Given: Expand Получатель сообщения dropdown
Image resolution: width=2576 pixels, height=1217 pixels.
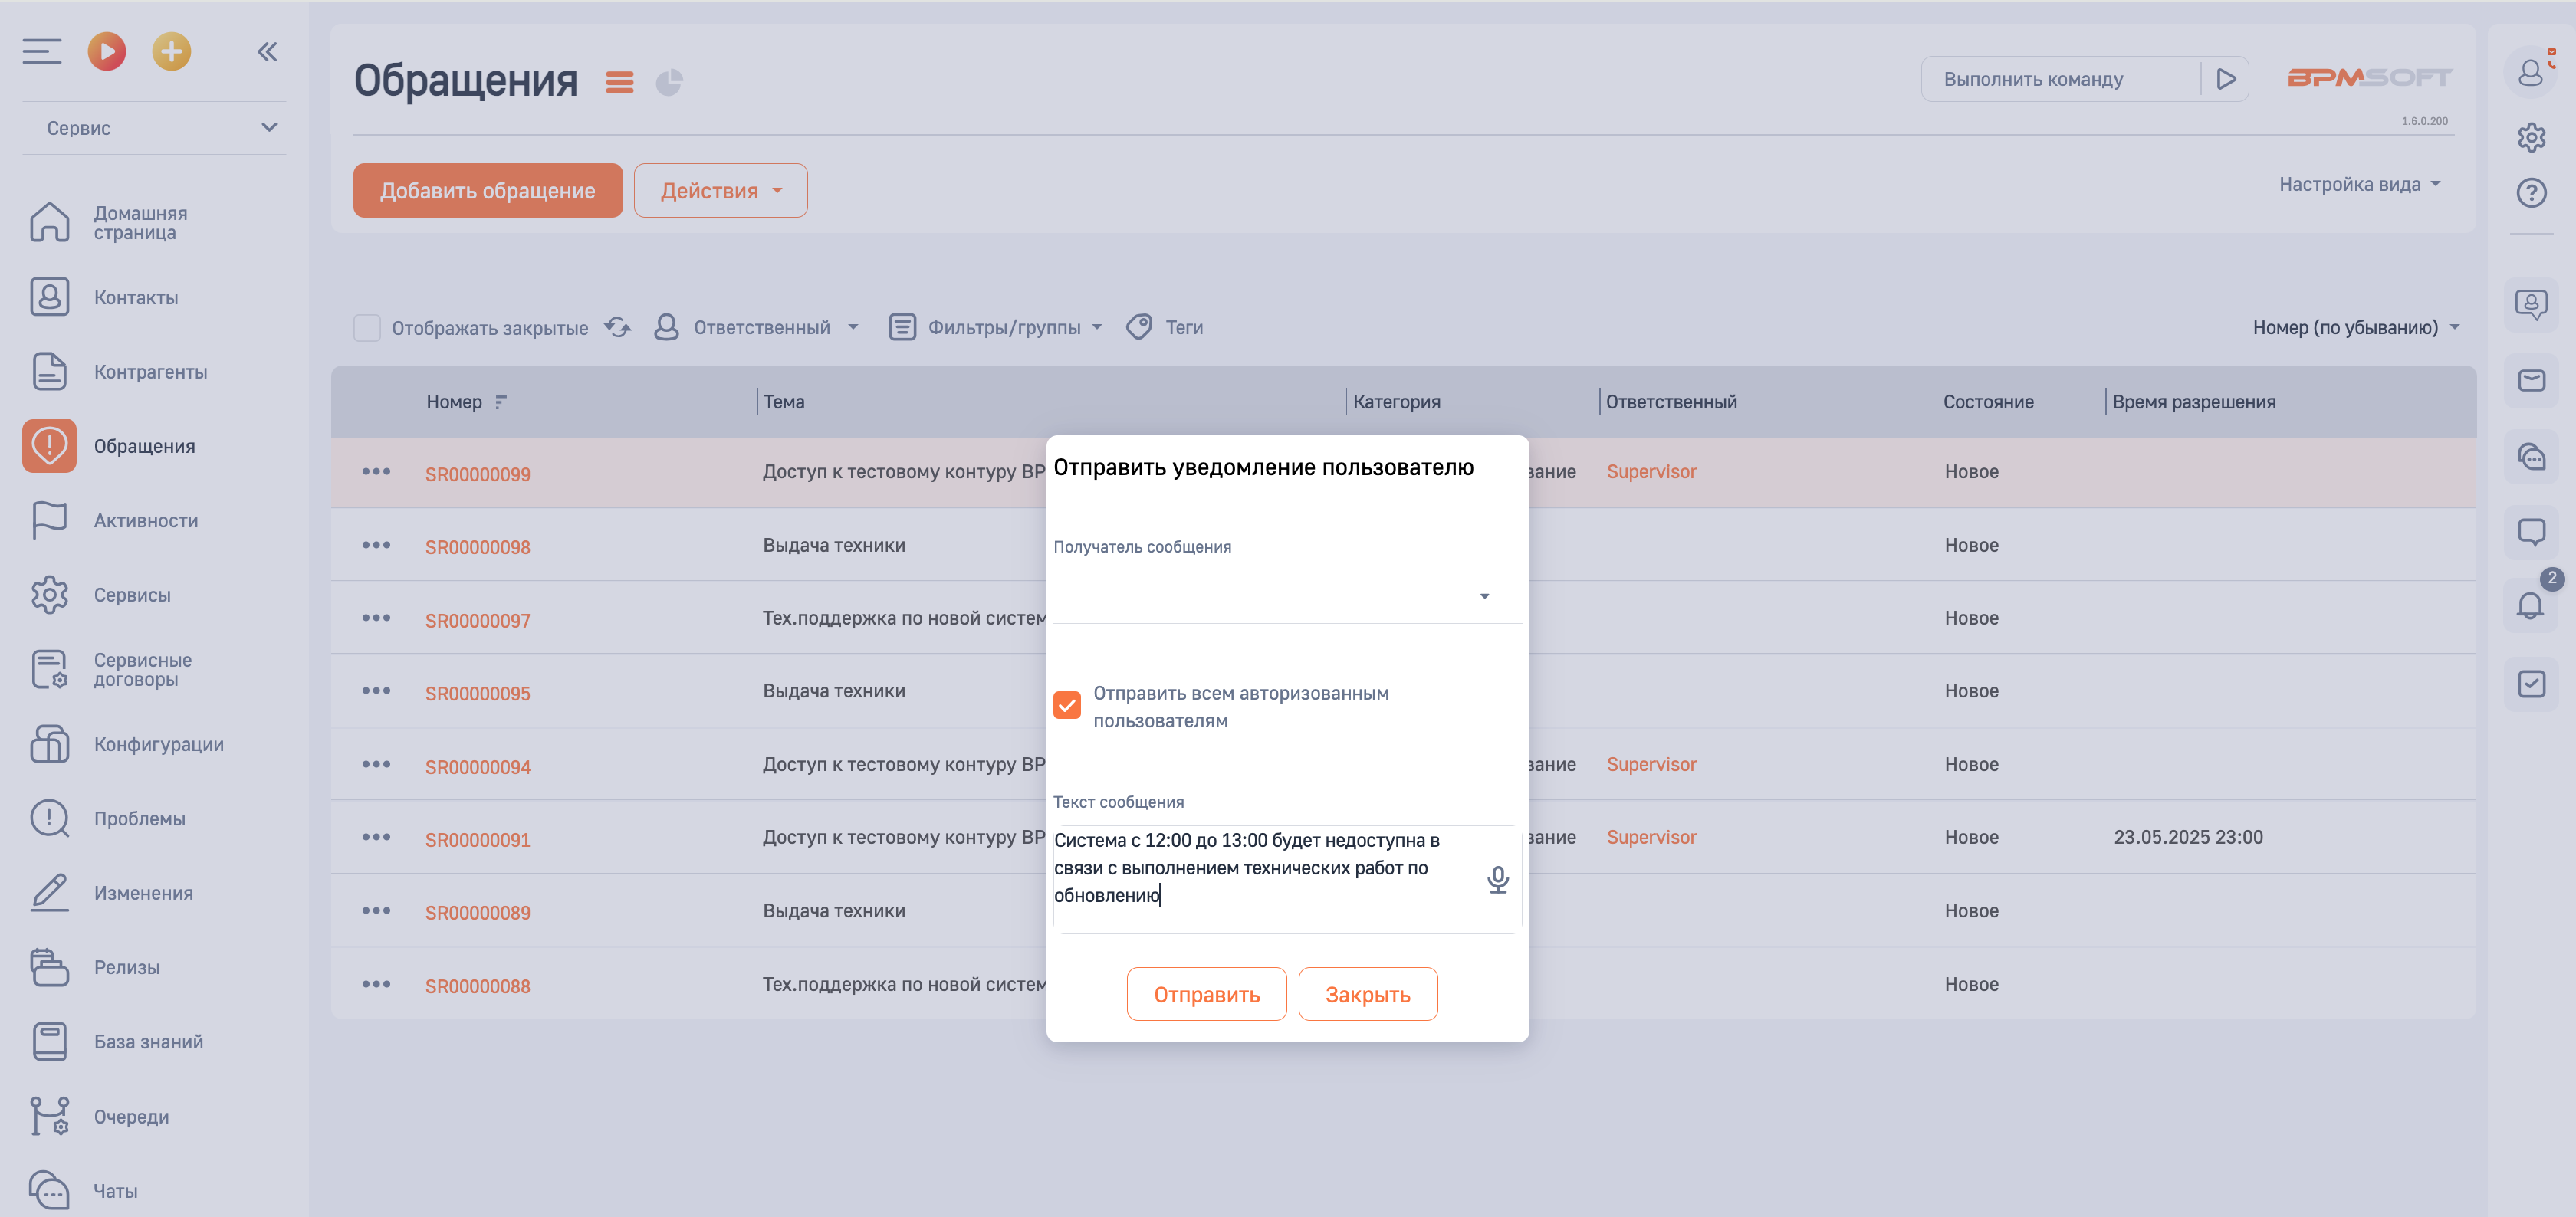Looking at the screenshot, I should 1484,596.
